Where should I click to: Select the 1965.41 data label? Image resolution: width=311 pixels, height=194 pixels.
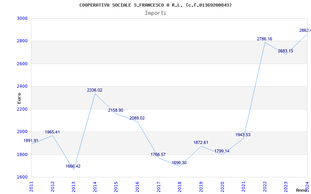[x=52, y=132]
